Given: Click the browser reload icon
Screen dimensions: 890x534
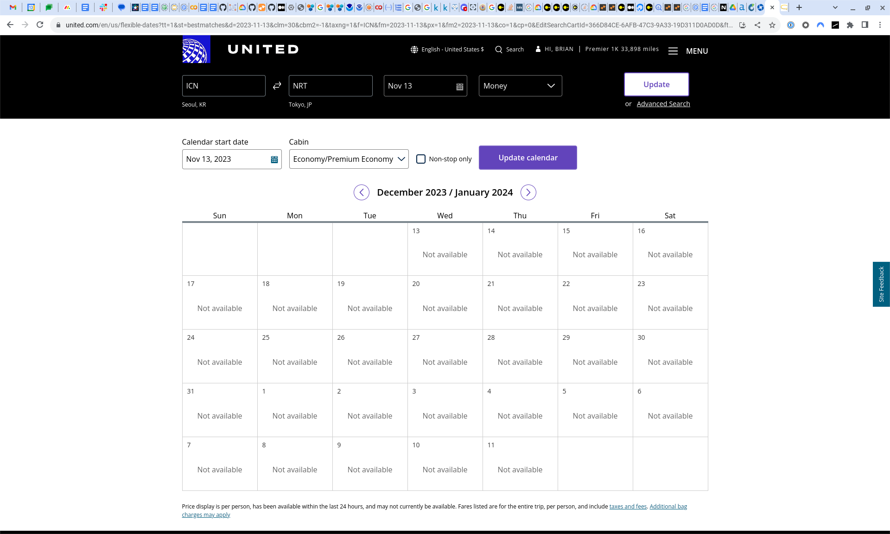Looking at the screenshot, I should pos(40,25).
